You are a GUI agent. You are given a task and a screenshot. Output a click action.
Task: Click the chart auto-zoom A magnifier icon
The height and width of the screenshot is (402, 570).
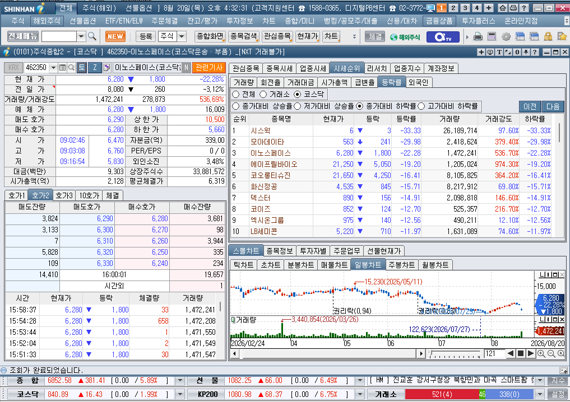pos(561,353)
